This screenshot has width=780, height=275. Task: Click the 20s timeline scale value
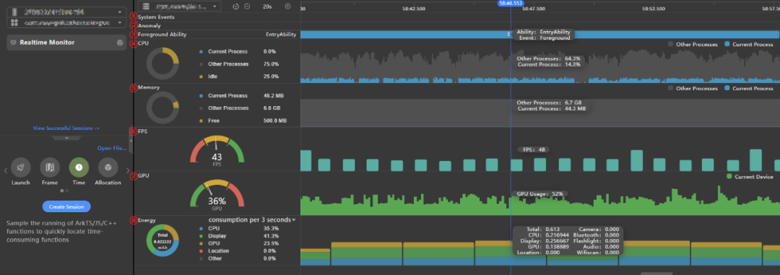[x=267, y=6]
